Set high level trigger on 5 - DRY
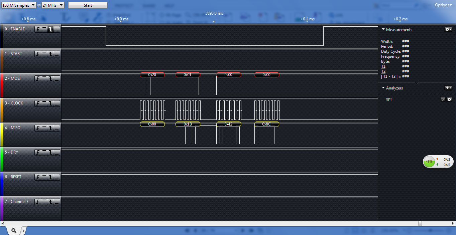 click(x=44, y=152)
